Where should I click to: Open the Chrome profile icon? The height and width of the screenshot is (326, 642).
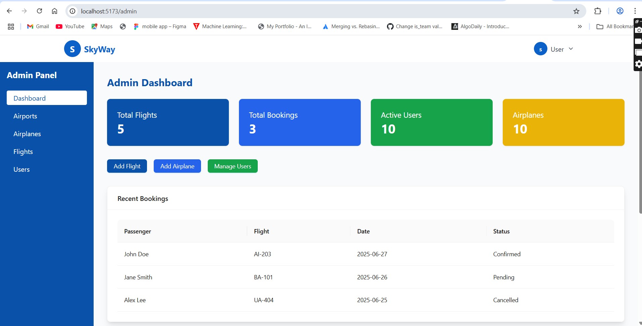tap(620, 11)
